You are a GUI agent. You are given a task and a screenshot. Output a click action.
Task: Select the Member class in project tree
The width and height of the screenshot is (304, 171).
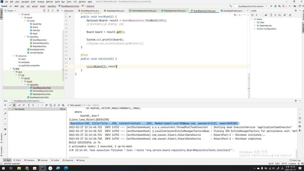tap(35, 30)
